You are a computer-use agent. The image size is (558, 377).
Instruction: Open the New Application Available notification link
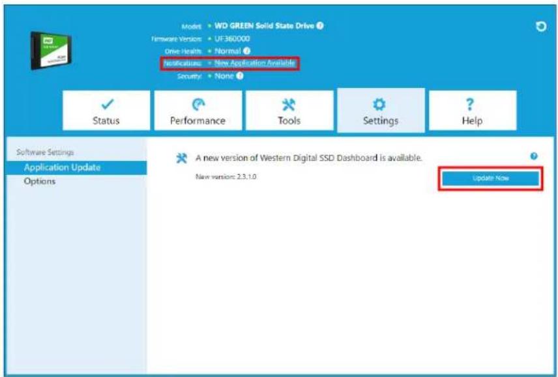pos(255,63)
